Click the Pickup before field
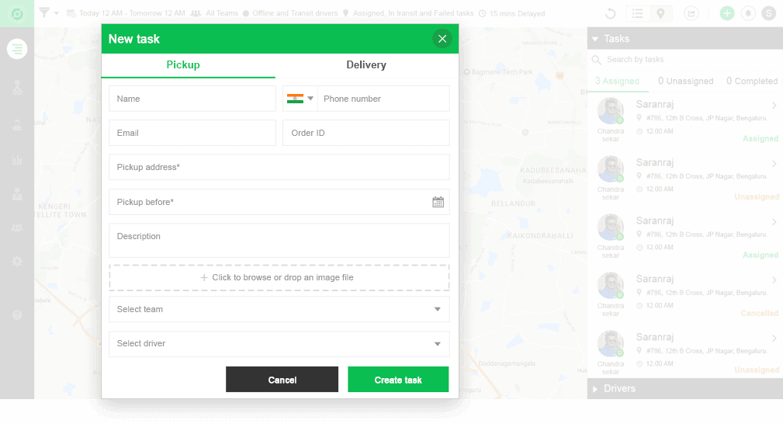The width and height of the screenshot is (783, 424). pyautogui.click(x=279, y=202)
